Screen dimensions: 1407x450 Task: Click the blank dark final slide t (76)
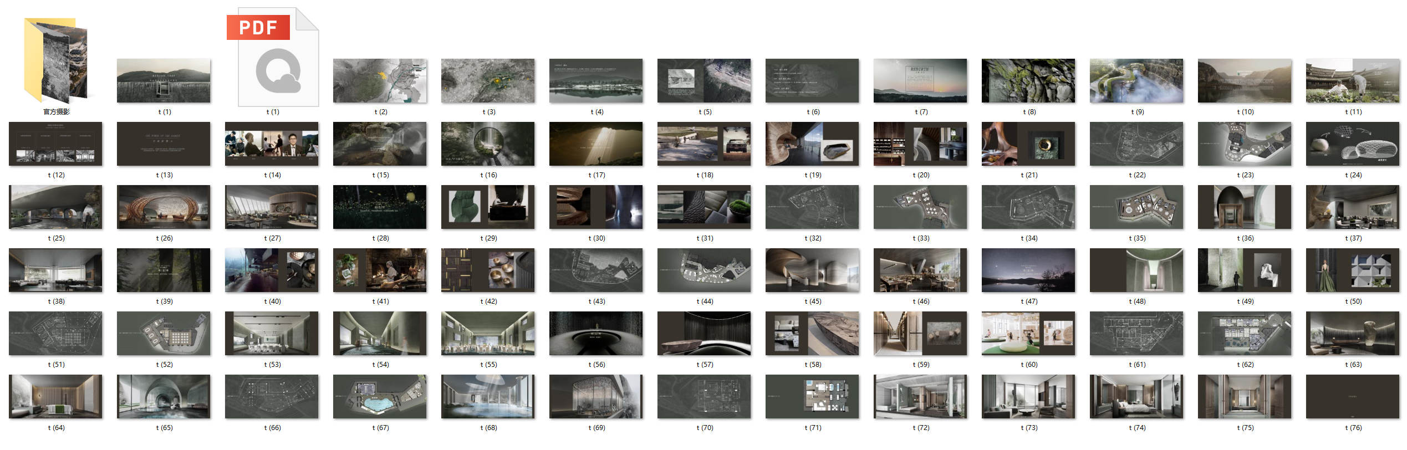[x=1352, y=397]
